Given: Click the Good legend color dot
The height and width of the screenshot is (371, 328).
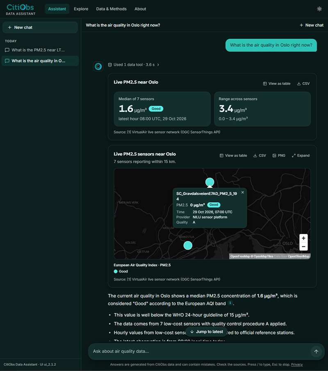Looking at the screenshot, I should 116,271.
